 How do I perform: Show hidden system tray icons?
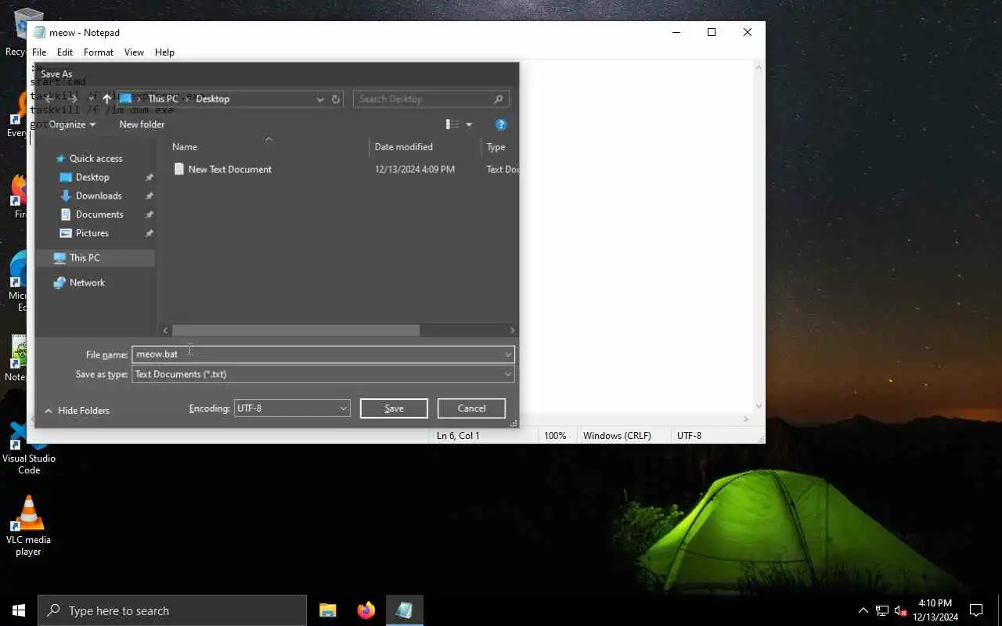[x=863, y=610]
